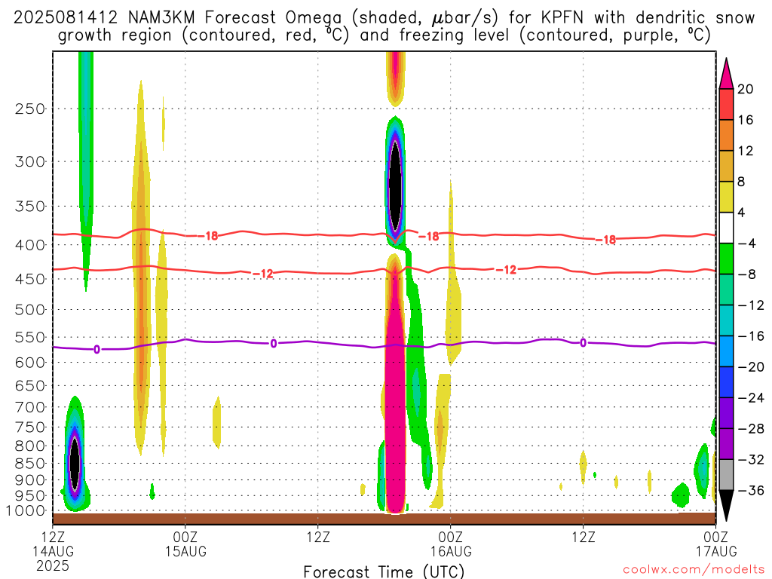Click the 350 pressure level label
This screenshot has height=579, width=772.
30,207
